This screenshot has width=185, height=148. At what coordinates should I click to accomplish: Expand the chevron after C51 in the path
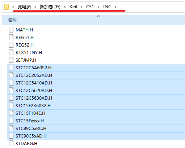point(98,7)
